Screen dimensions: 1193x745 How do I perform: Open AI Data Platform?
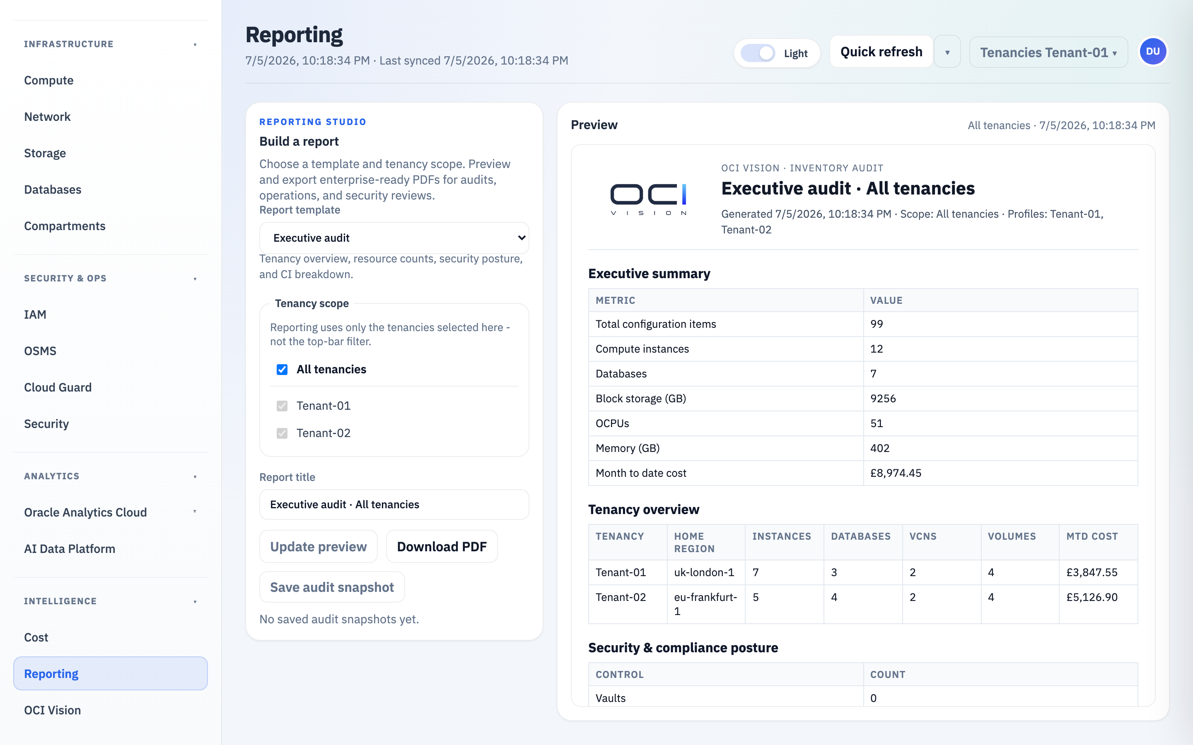(x=111, y=549)
